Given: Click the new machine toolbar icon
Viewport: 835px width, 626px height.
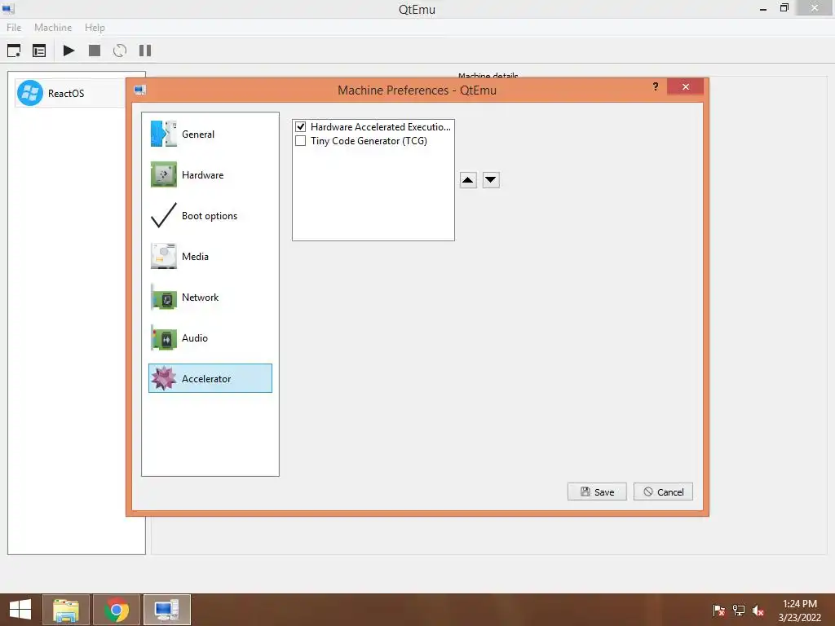Looking at the screenshot, I should pyautogui.click(x=14, y=51).
